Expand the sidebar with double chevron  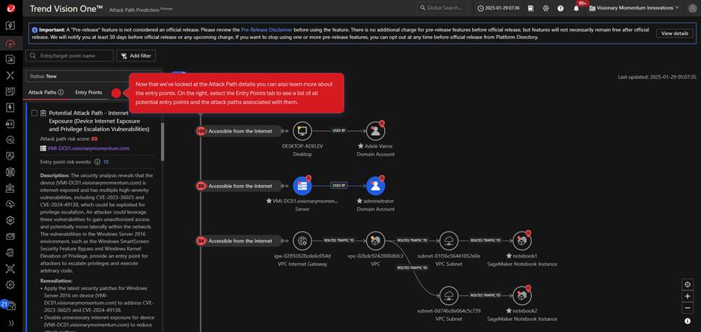coord(10,322)
